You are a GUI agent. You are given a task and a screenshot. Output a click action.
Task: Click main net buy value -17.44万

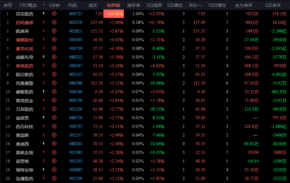tap(251, 40)
